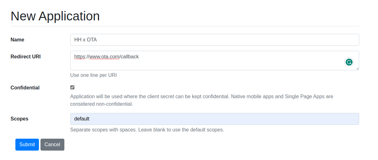Click the 'Confidential' field label
378x160 pixels.
25,88
